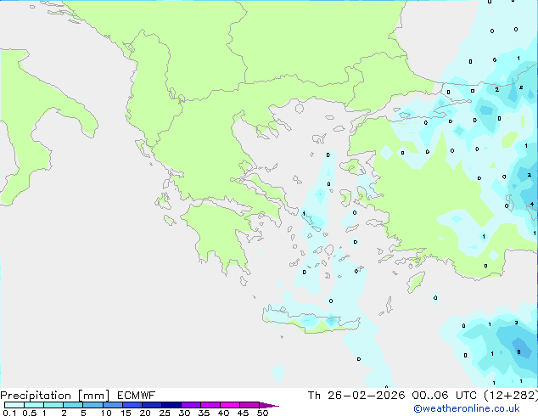This screenshot has height=416, width=538.
Task: Select the 1–2 mm legend color box
Action: [x=53, y=405]
